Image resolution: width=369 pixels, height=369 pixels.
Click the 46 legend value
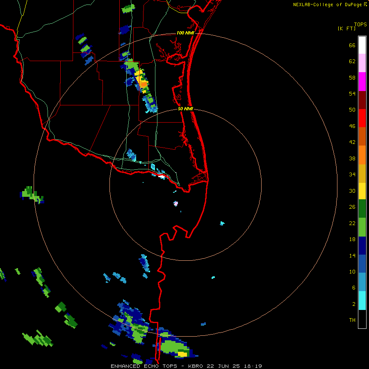352,126
